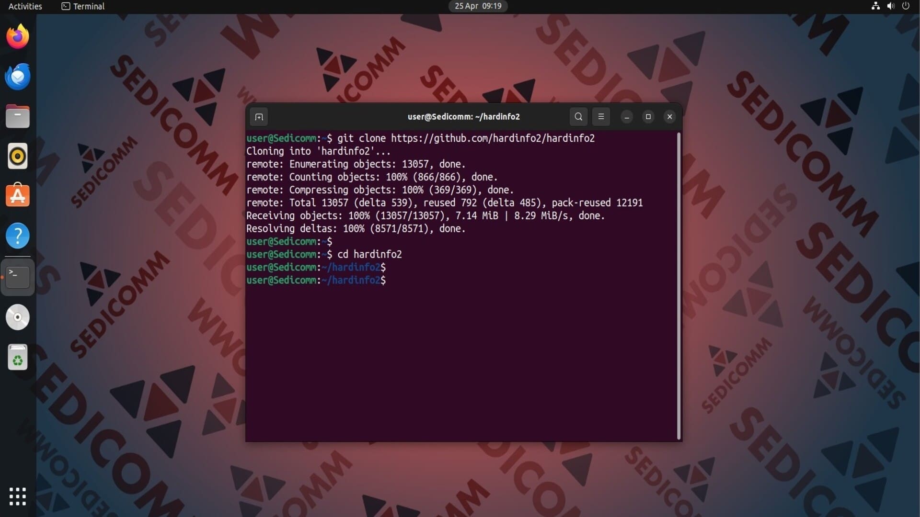
Task: Open system menu via power icon
Action: click(906, 6)
